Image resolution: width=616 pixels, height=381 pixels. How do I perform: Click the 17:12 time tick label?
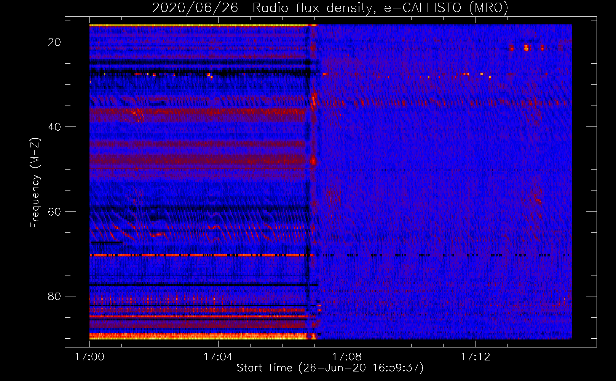[475, 357]
